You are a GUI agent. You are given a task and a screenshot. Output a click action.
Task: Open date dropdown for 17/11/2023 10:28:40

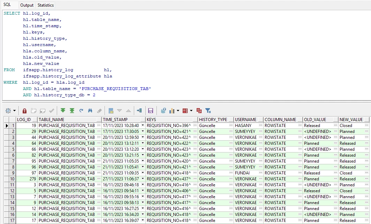[143, 125]
